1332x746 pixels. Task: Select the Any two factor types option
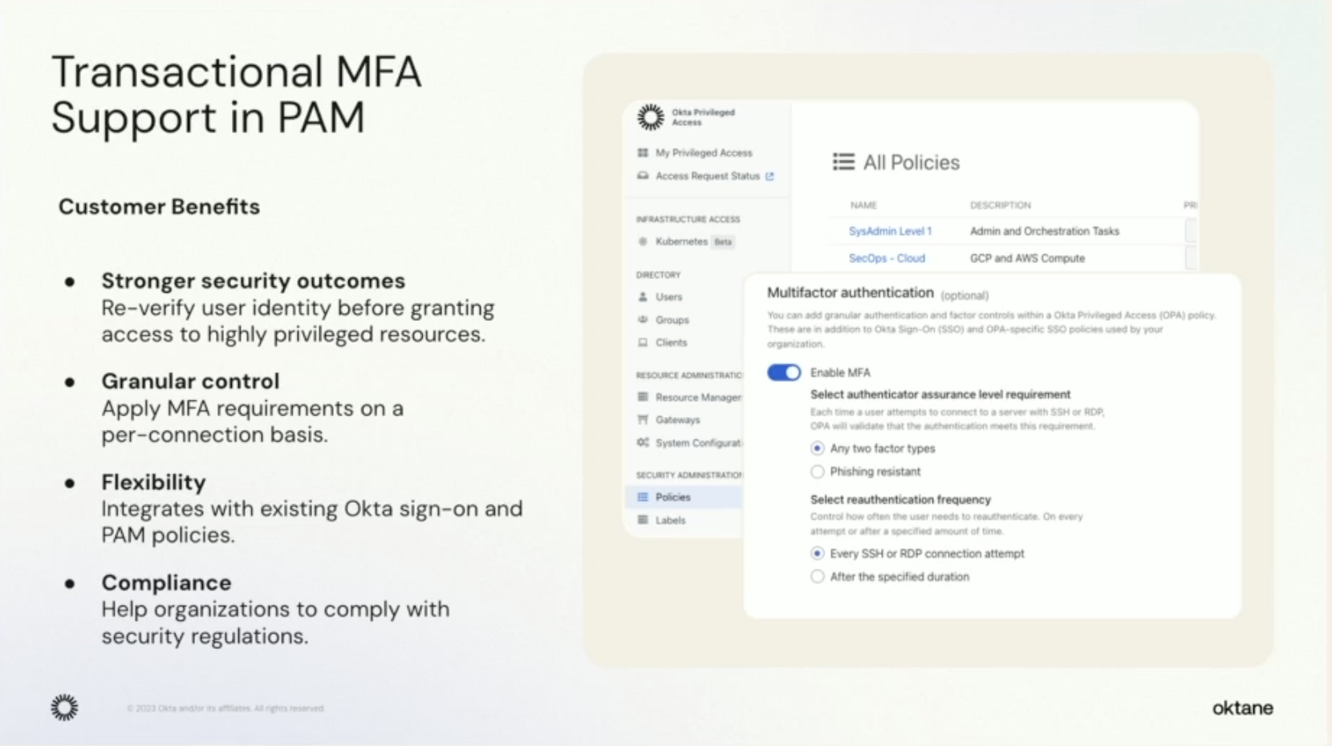(x=817, y=449)
